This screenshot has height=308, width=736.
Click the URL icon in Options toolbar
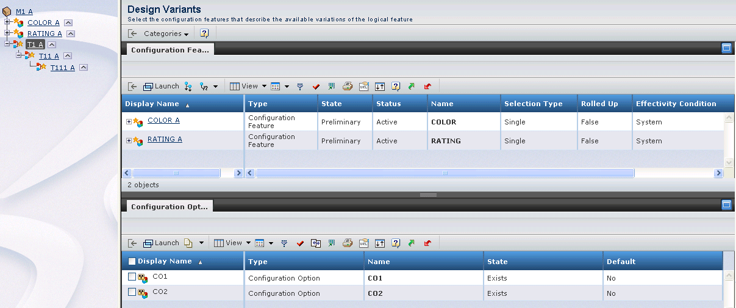364,243
